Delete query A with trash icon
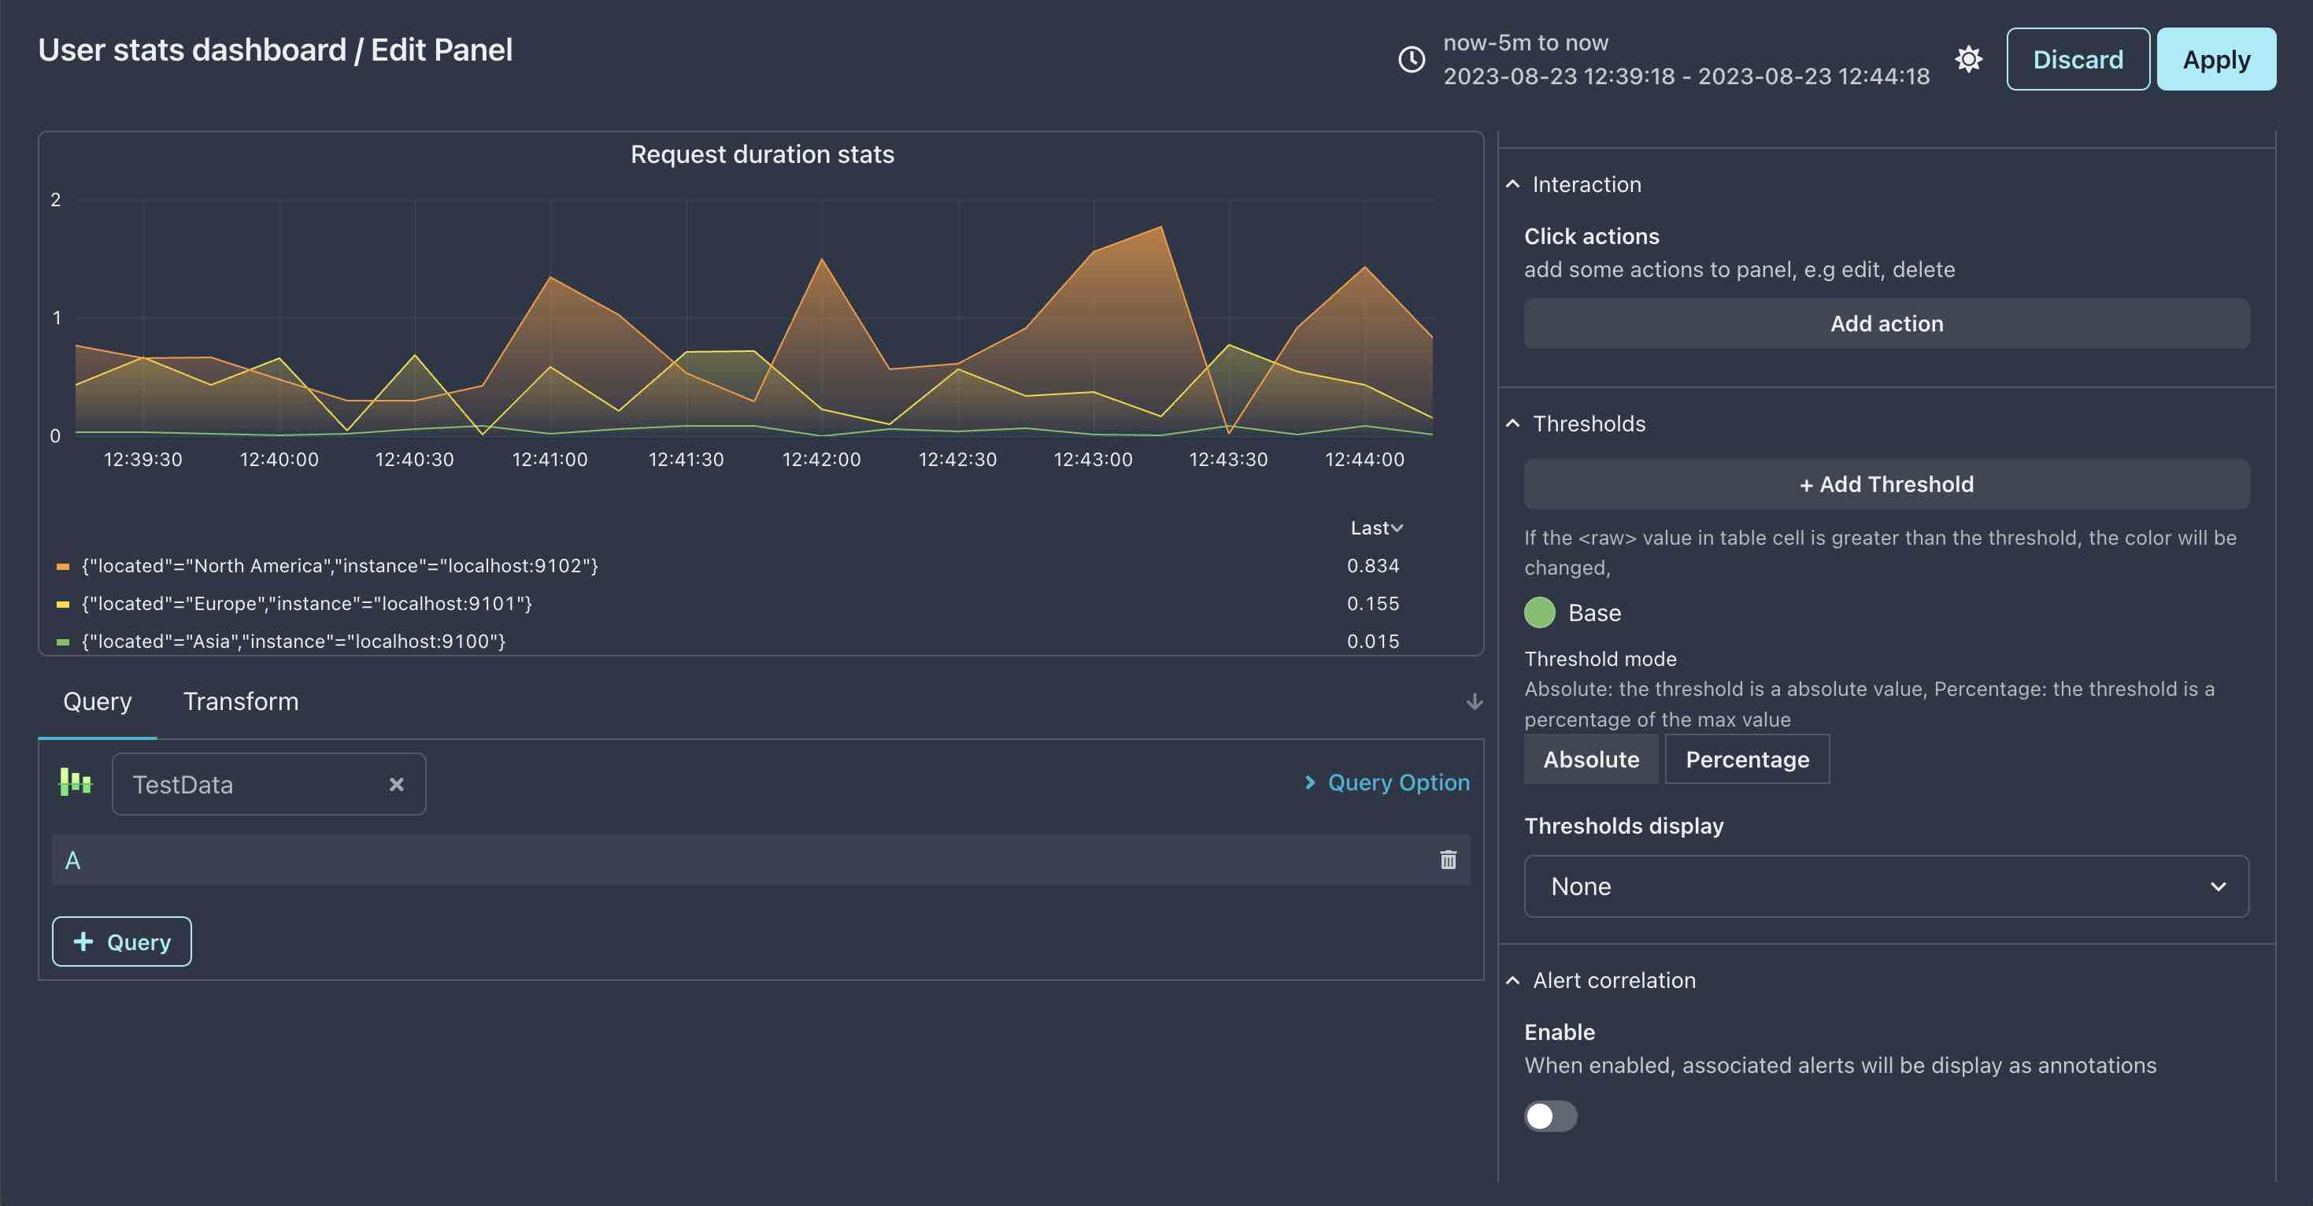This screenshot has width=2313, height=1206. pyautogui.click(x=1448, y=860)
